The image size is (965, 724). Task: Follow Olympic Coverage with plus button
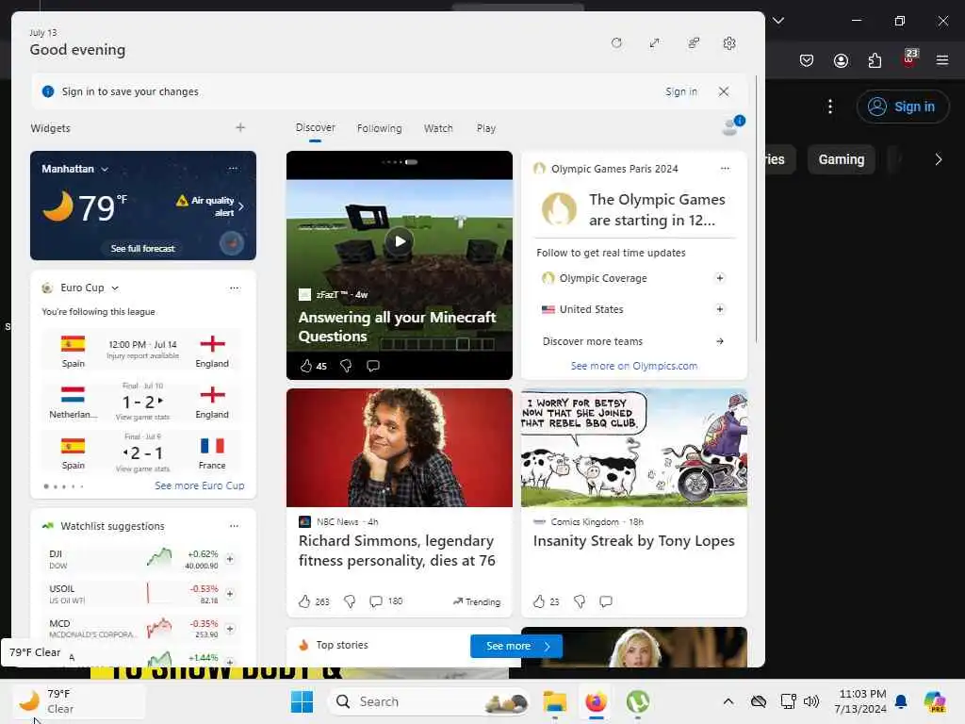[719, 278]
